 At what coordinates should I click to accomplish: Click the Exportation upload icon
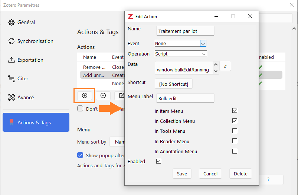coord(12,60)
